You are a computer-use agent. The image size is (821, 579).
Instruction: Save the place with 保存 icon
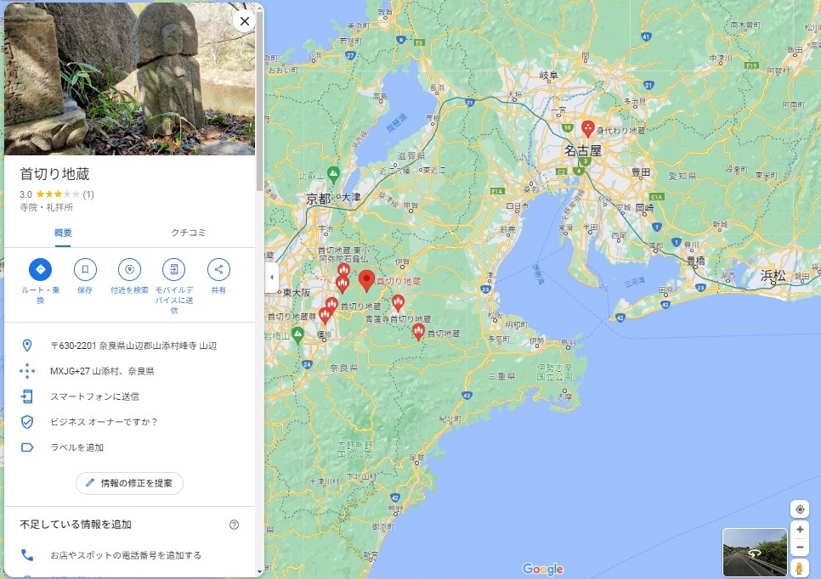(85, 270)
